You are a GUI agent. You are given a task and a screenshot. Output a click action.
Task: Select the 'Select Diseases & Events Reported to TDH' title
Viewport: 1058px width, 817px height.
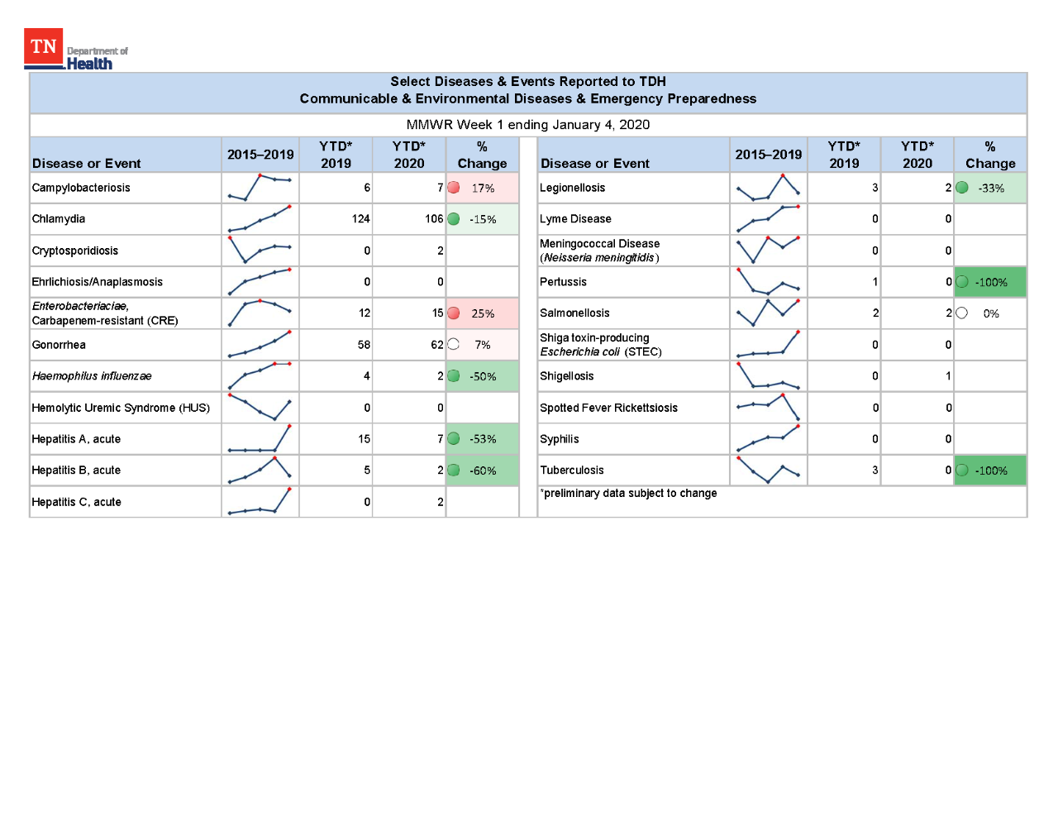point(528,81)
